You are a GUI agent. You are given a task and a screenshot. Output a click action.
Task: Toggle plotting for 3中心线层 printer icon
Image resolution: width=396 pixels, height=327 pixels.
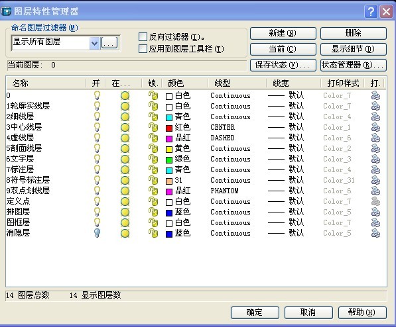[x=375, y=127]
